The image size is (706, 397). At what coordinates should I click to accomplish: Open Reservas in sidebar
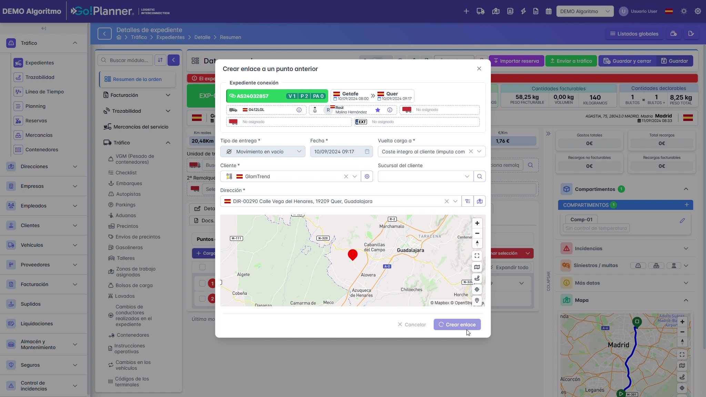36,121
